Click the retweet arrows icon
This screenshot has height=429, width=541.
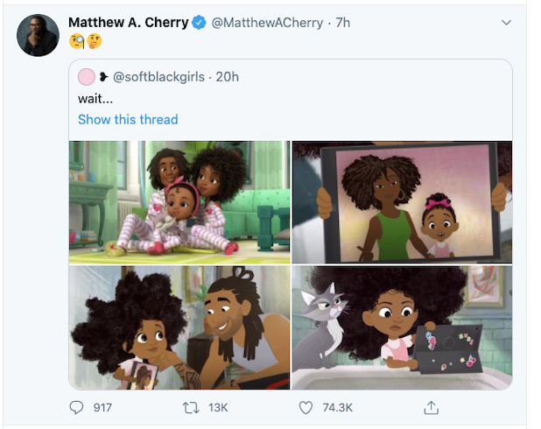[x=191, y=407]
